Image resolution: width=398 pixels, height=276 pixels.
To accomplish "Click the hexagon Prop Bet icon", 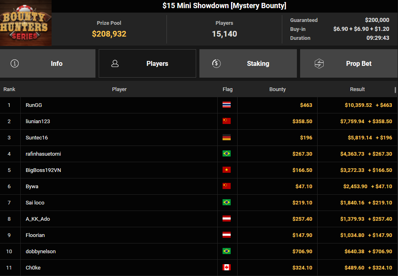I will pos(319,63).
